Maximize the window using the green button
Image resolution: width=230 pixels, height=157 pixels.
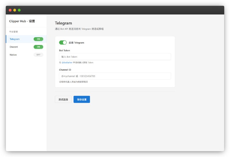click(x=19, y=10)
